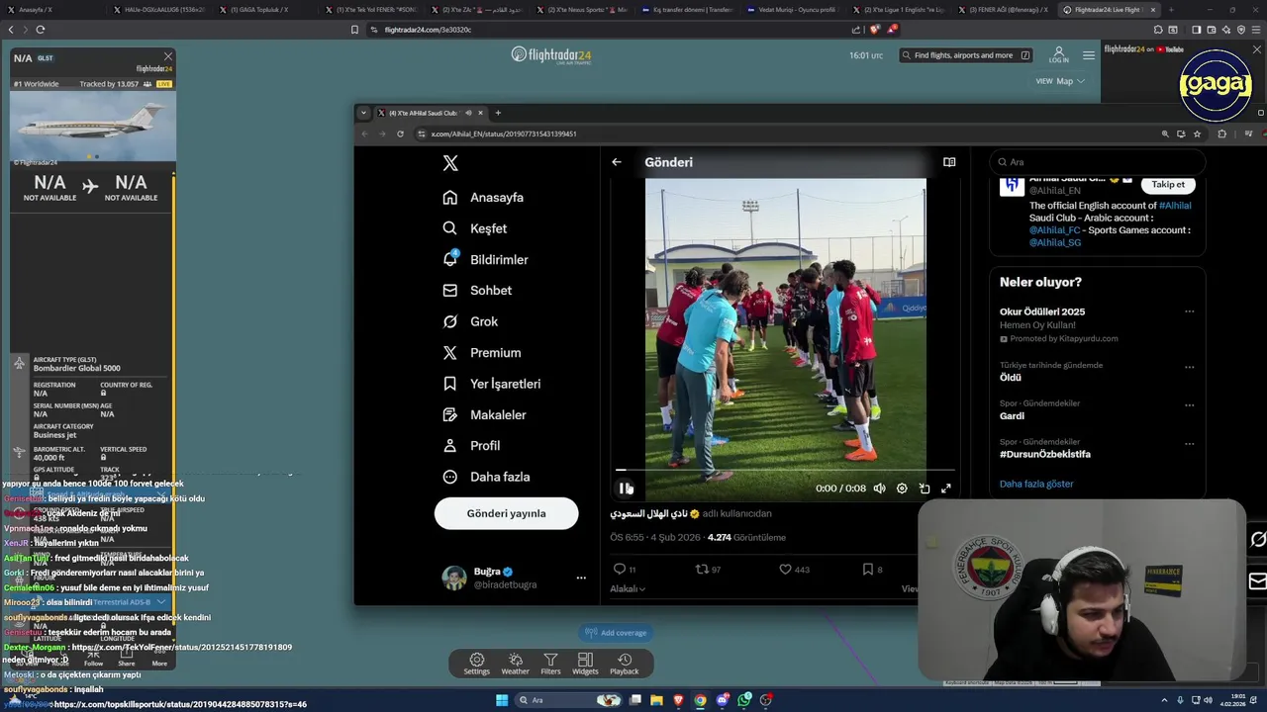Switch to Vedat Muriqi Oyuncu profili tab
Screen dimensions: 1267x712
792,9
